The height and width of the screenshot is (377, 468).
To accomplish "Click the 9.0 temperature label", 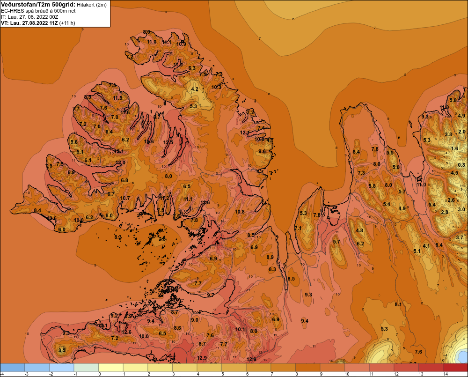I will (195, 320).
